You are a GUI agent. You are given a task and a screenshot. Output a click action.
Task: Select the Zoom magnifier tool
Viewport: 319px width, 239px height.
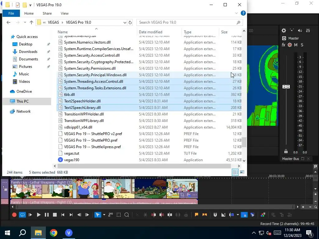(127, 215)
